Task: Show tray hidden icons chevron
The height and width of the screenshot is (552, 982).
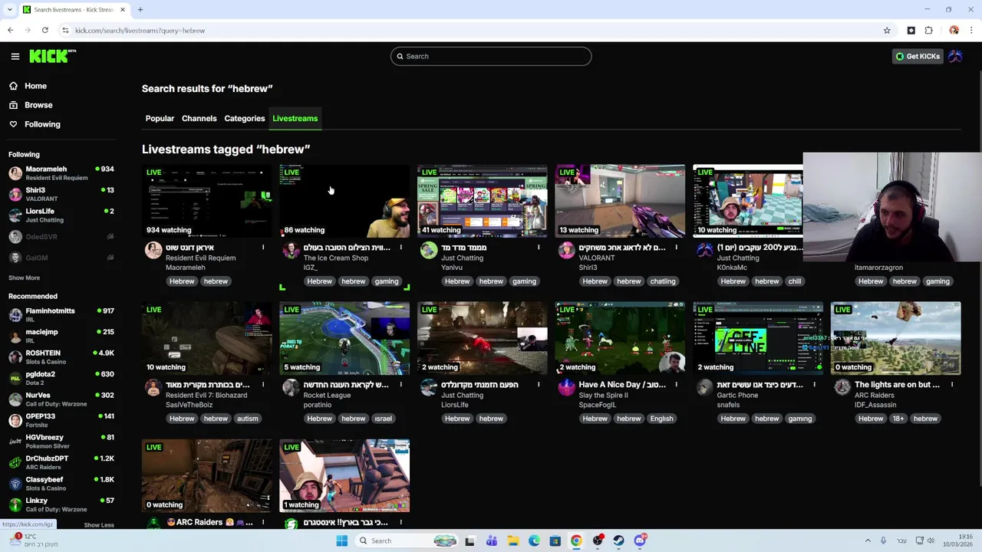Action: click(868, 540)
